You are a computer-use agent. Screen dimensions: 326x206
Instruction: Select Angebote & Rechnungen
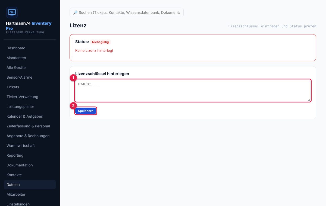point(30,136)
